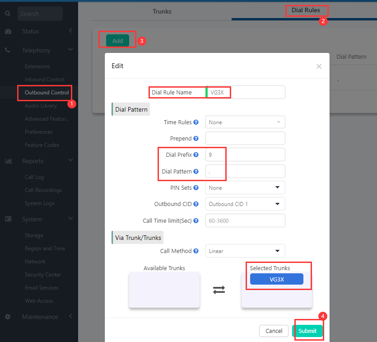Open Outbound Control in sidebar
Viewport: 377px width, 342px height.
pos(47,93)
